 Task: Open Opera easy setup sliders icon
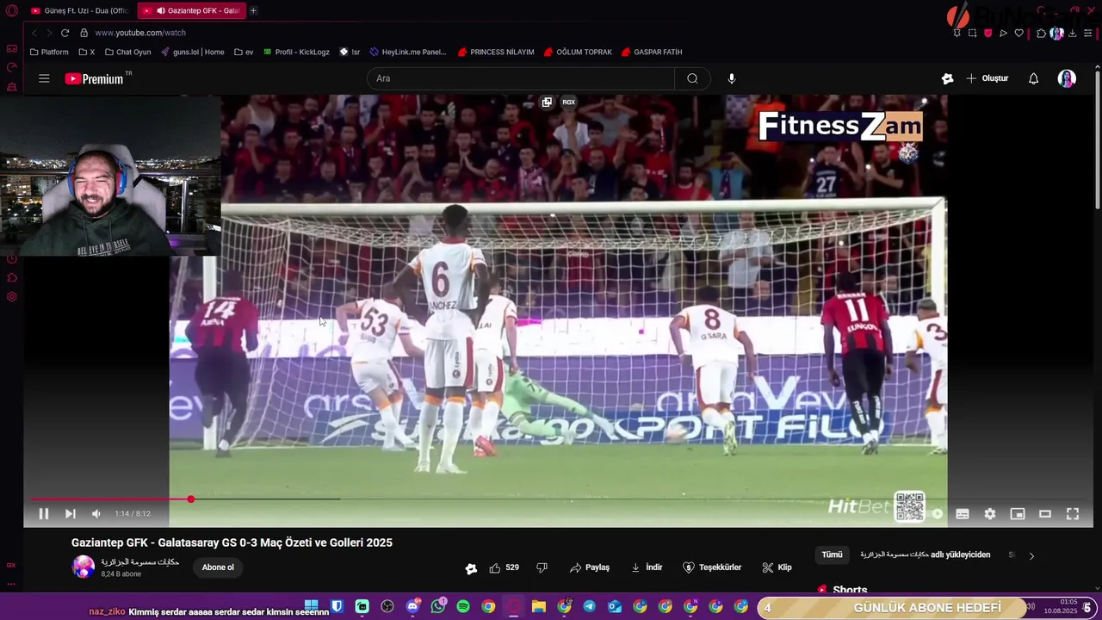point(1088,33)
